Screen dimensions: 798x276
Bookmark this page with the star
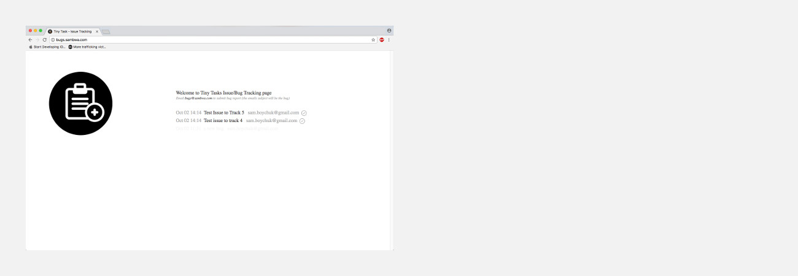tap(373, 39)
